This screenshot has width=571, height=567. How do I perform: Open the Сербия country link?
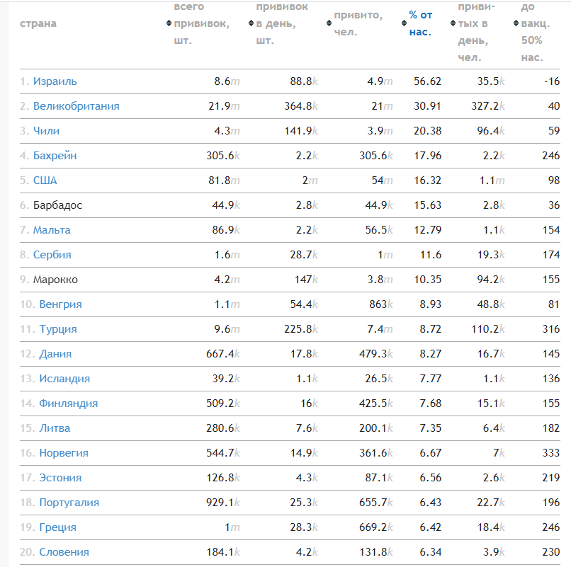click(52, 254)
